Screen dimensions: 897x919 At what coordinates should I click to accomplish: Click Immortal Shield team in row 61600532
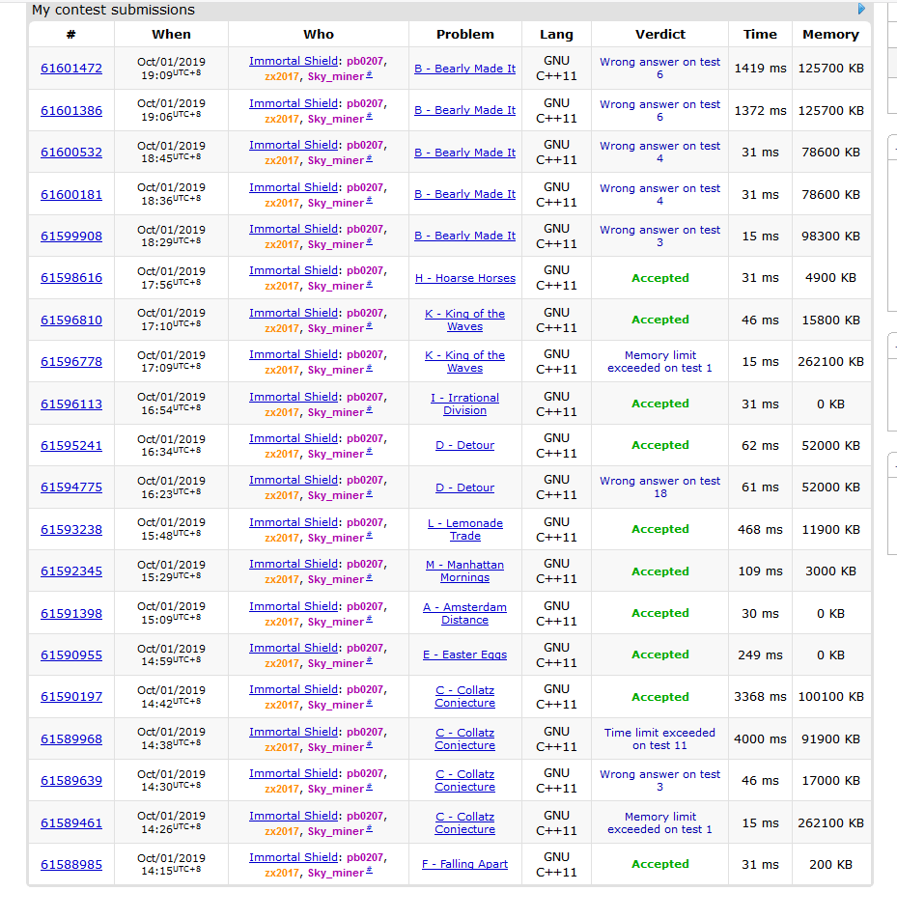(x=294, y=145)
